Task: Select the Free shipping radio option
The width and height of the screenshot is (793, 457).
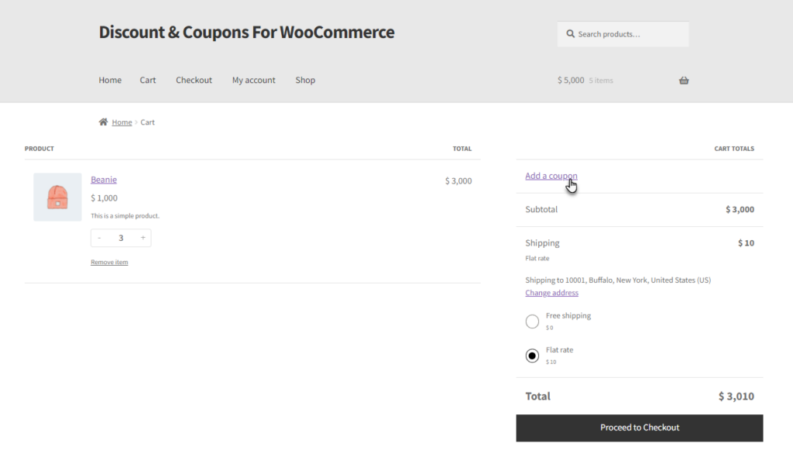Action: [532, 321]
